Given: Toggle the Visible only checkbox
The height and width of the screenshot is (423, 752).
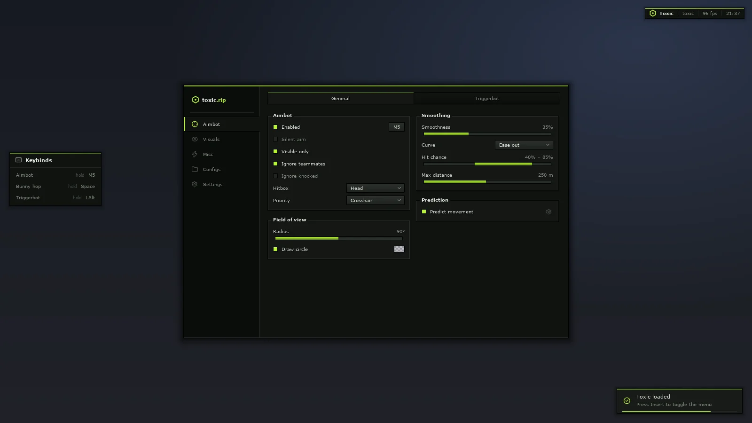Looking at the screenshot, I should point(275,151).
